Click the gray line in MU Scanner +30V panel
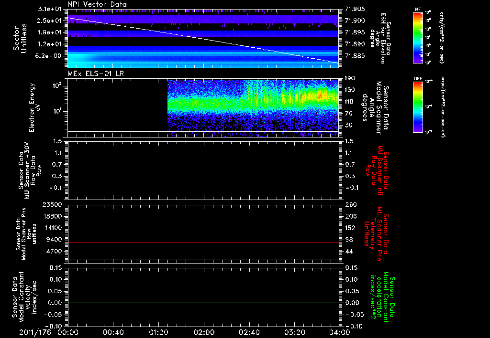The height and width of the screenshot is (338, 490). 203,185
